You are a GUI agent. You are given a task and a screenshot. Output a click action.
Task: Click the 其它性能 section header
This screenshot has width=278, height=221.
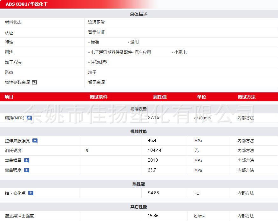tap(139, 207)
